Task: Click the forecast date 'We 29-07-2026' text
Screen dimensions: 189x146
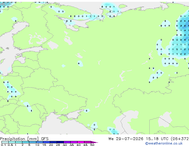Action: 126,139
